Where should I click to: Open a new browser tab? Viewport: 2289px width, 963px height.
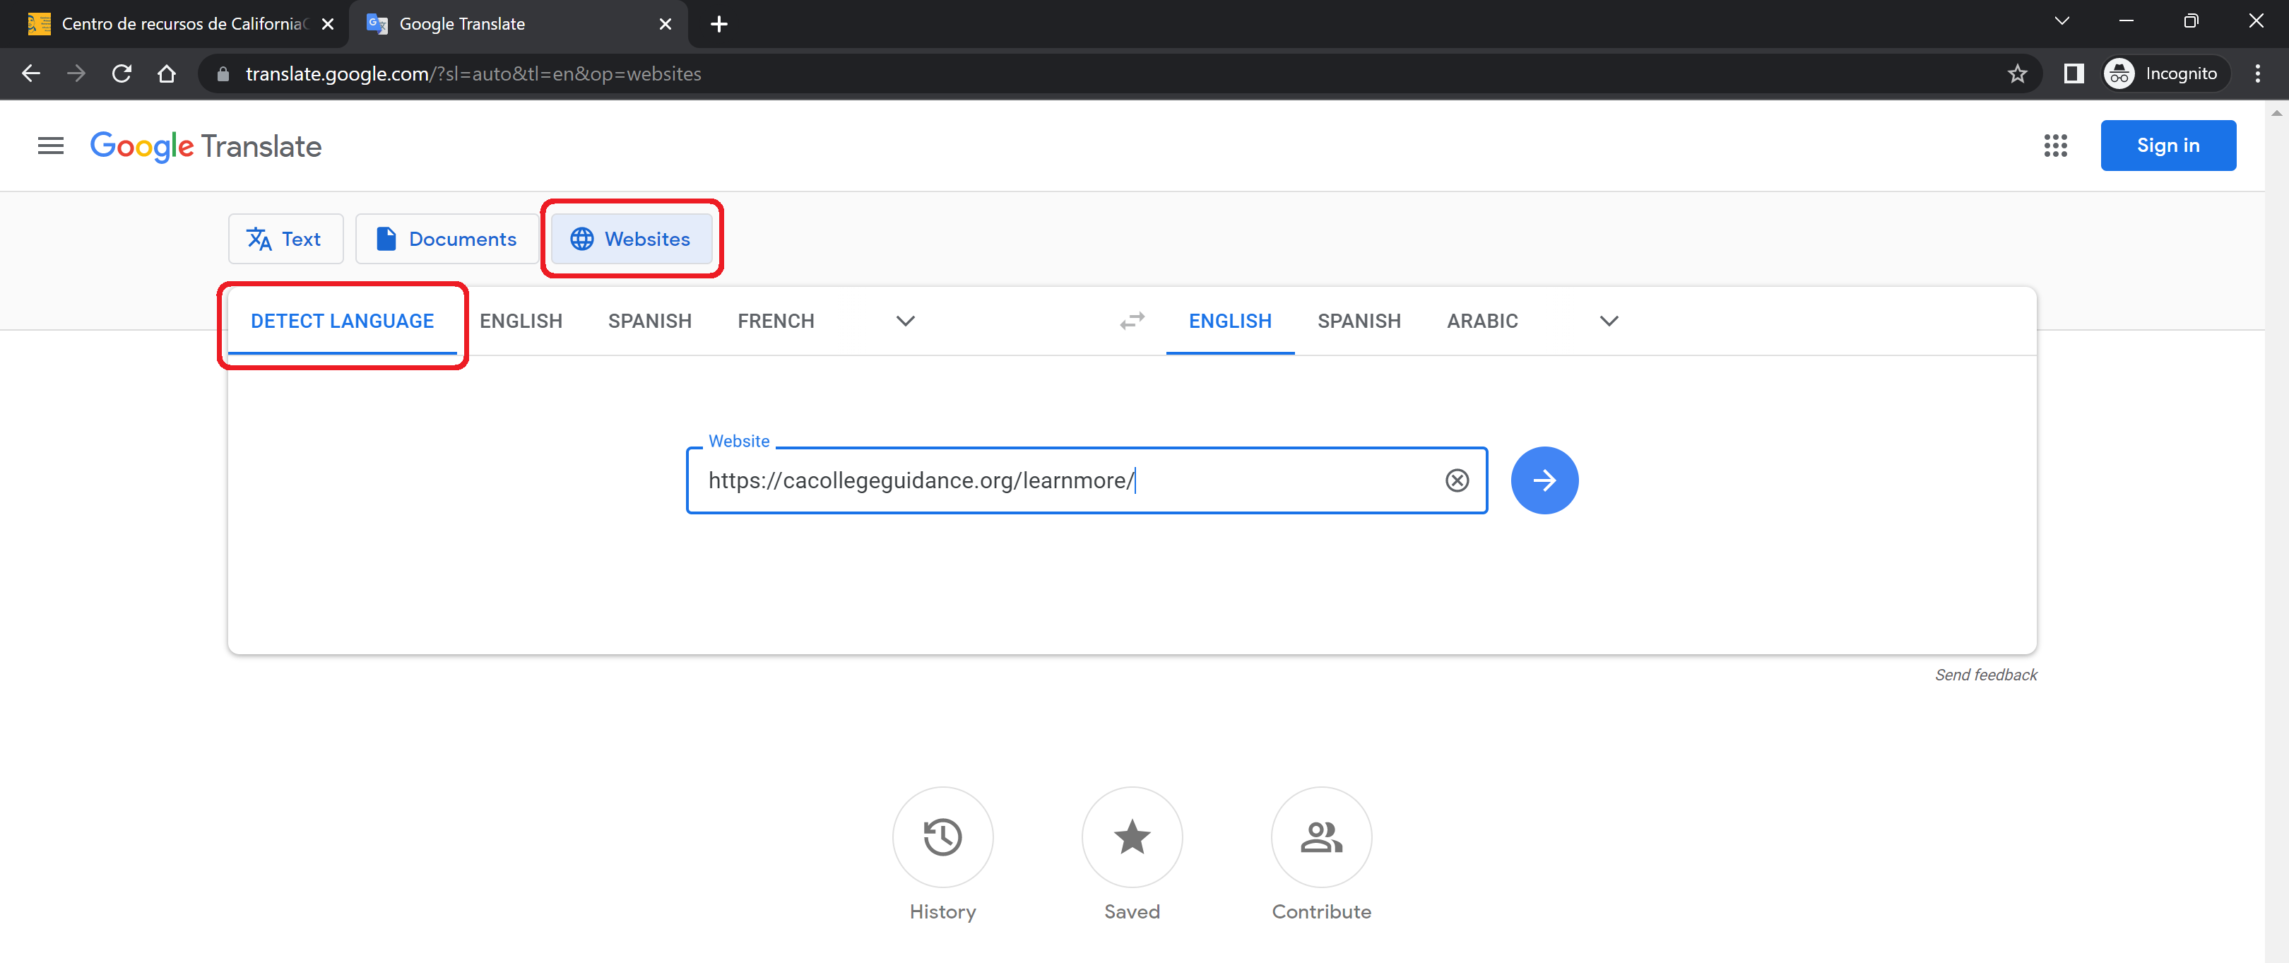coord(720,24)
